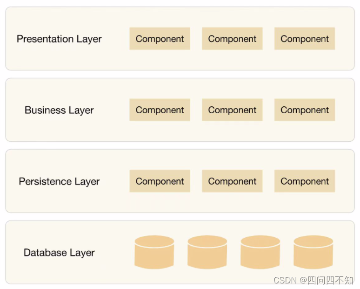The image size is (360, 289).
Task: Select the Database Layer label
Action: (x=59, y=253)
